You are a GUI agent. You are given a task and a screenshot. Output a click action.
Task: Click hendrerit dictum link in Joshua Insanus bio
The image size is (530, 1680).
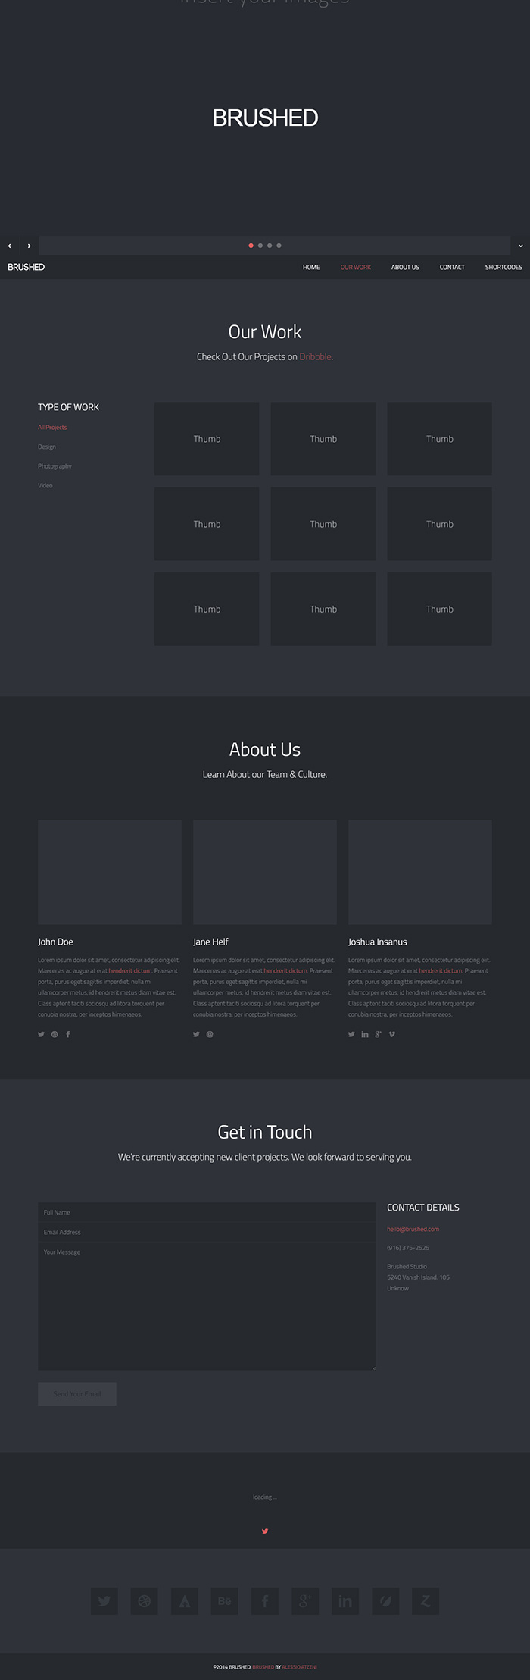point(441,970)
